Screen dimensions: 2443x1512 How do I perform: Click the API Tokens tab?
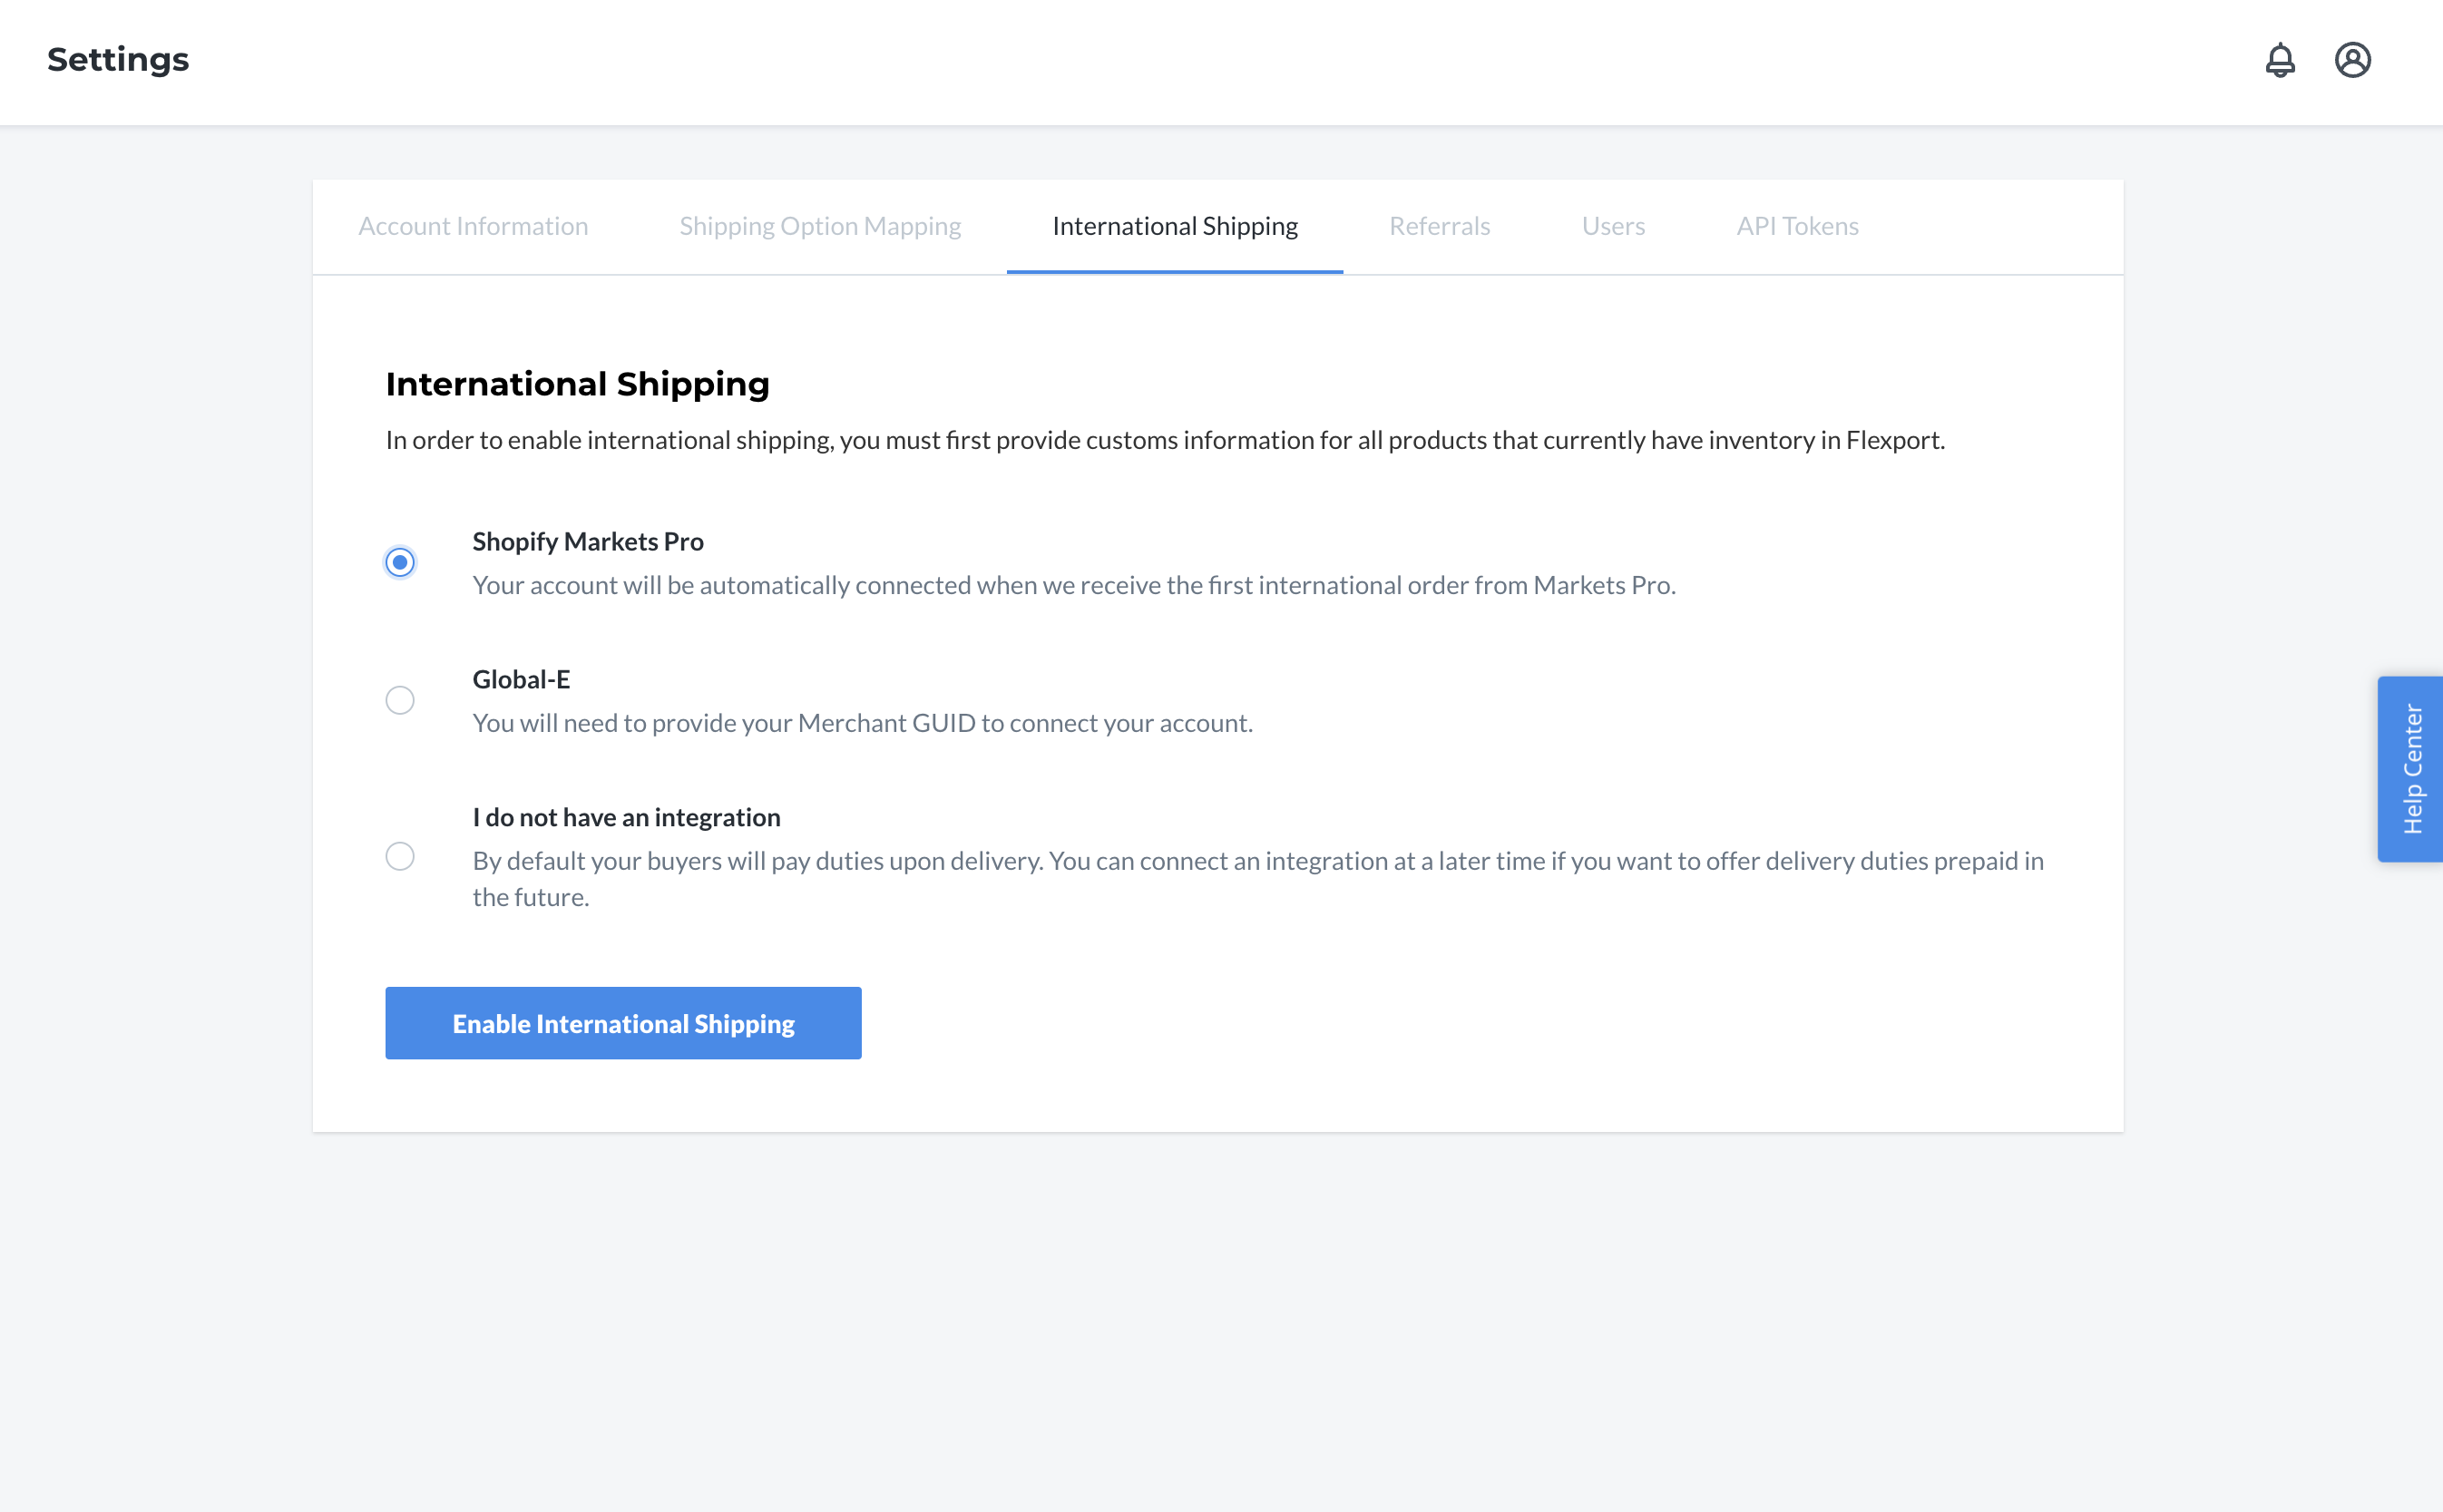[x=1795, y=225]
